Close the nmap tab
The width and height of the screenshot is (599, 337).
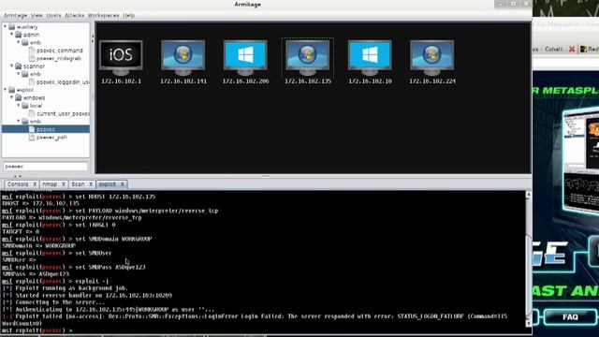(64, 184)
